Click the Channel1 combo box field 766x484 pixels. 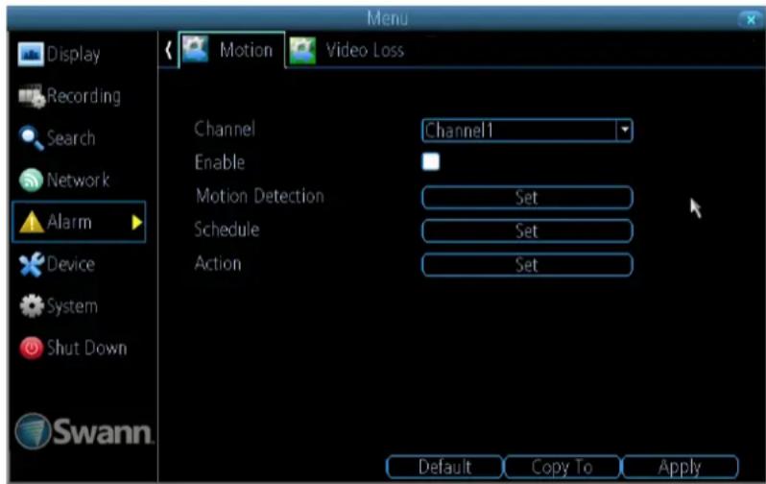pyautogui.click(x=527, y=131)
